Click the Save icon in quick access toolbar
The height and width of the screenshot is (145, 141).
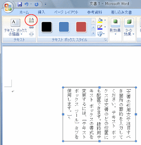coord(20,4)
